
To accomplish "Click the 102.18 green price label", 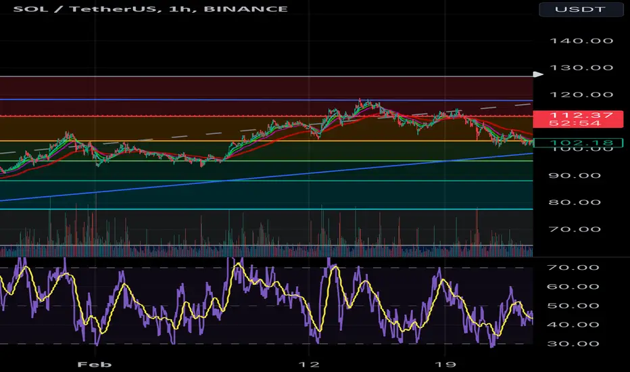I will [578, 142].
